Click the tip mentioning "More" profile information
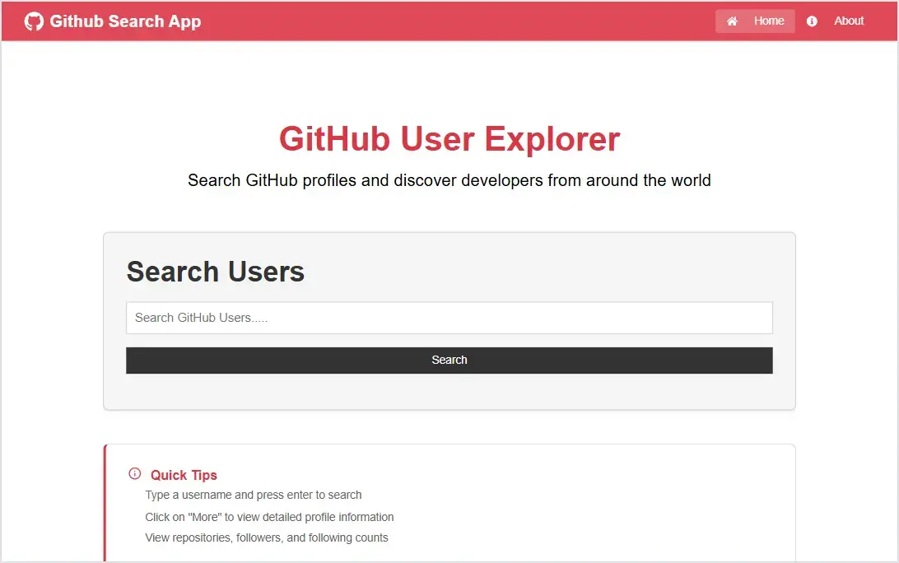Image resolution: width=899 pixels, height=563 pixels. click(269, 517)
